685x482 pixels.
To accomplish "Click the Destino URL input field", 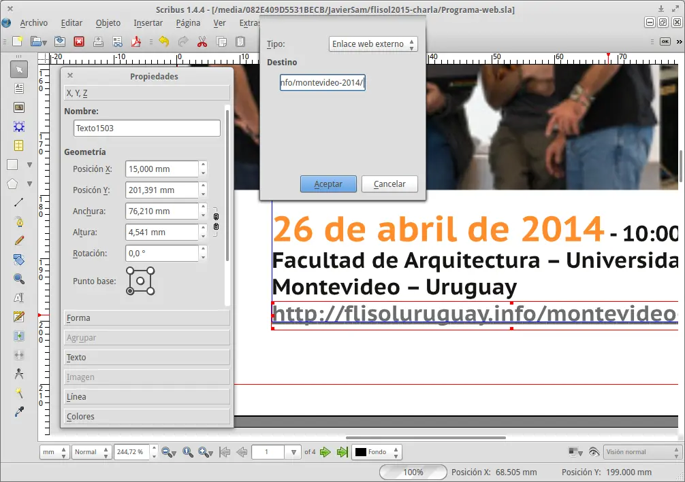I will point(322,82).
